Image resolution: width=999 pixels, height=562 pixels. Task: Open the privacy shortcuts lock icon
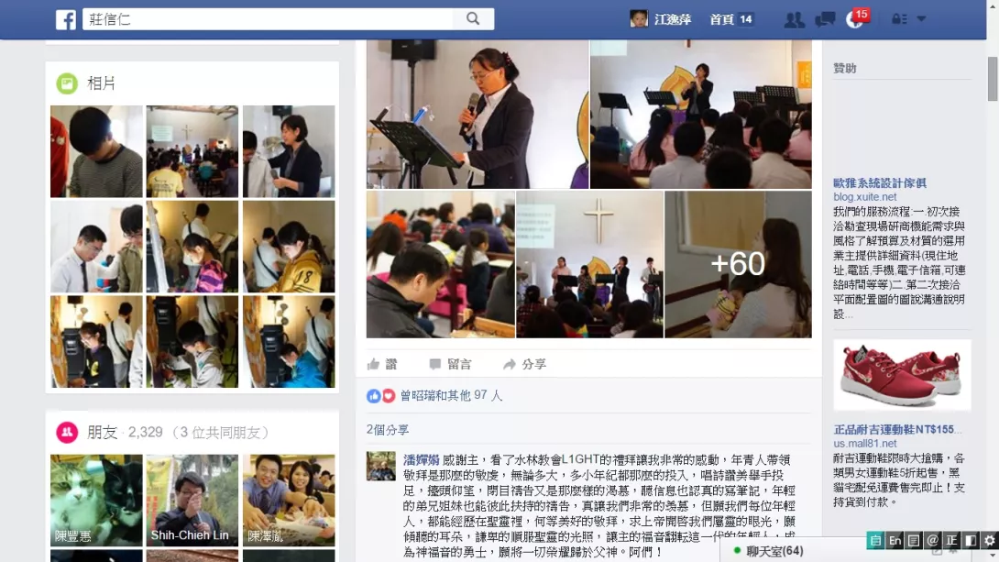(x=899, y=19)
